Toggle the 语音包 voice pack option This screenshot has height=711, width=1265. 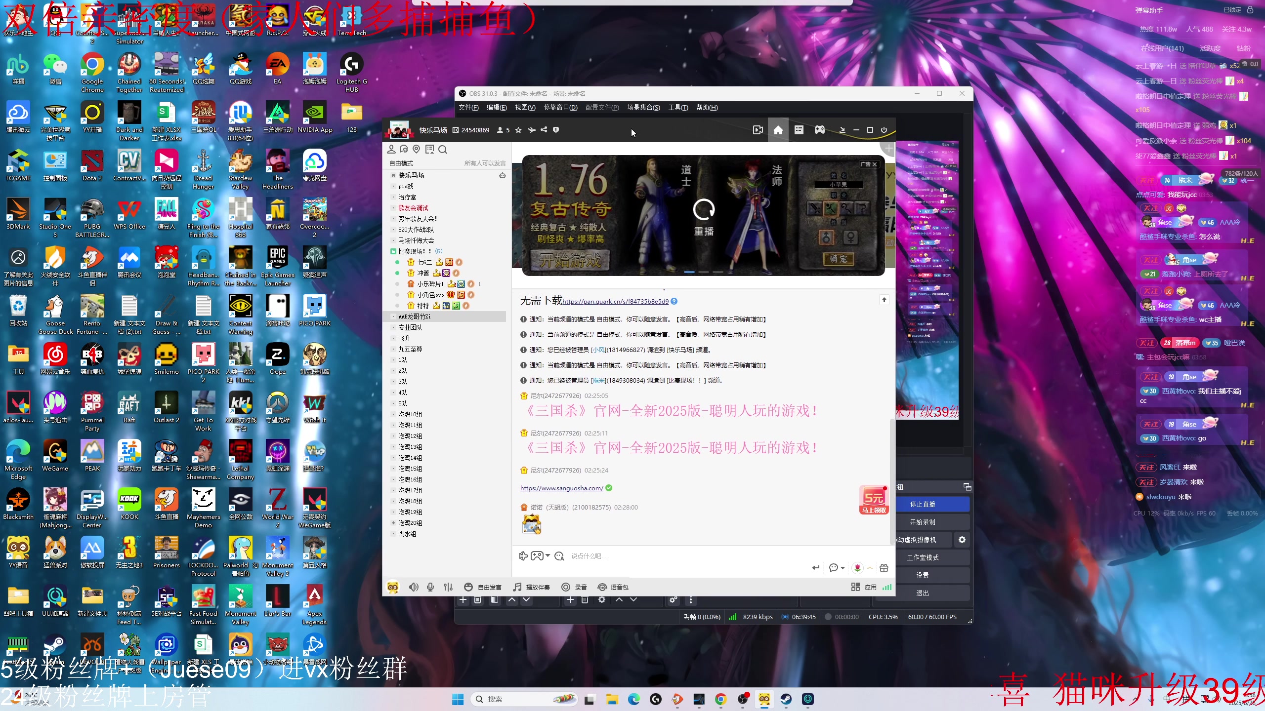(x=613, y=587)
